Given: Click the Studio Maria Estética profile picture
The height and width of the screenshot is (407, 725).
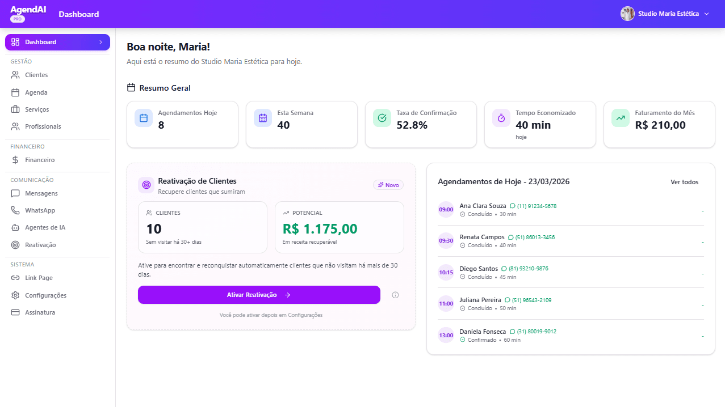Looking at the screenshot, I should (627, 14).
